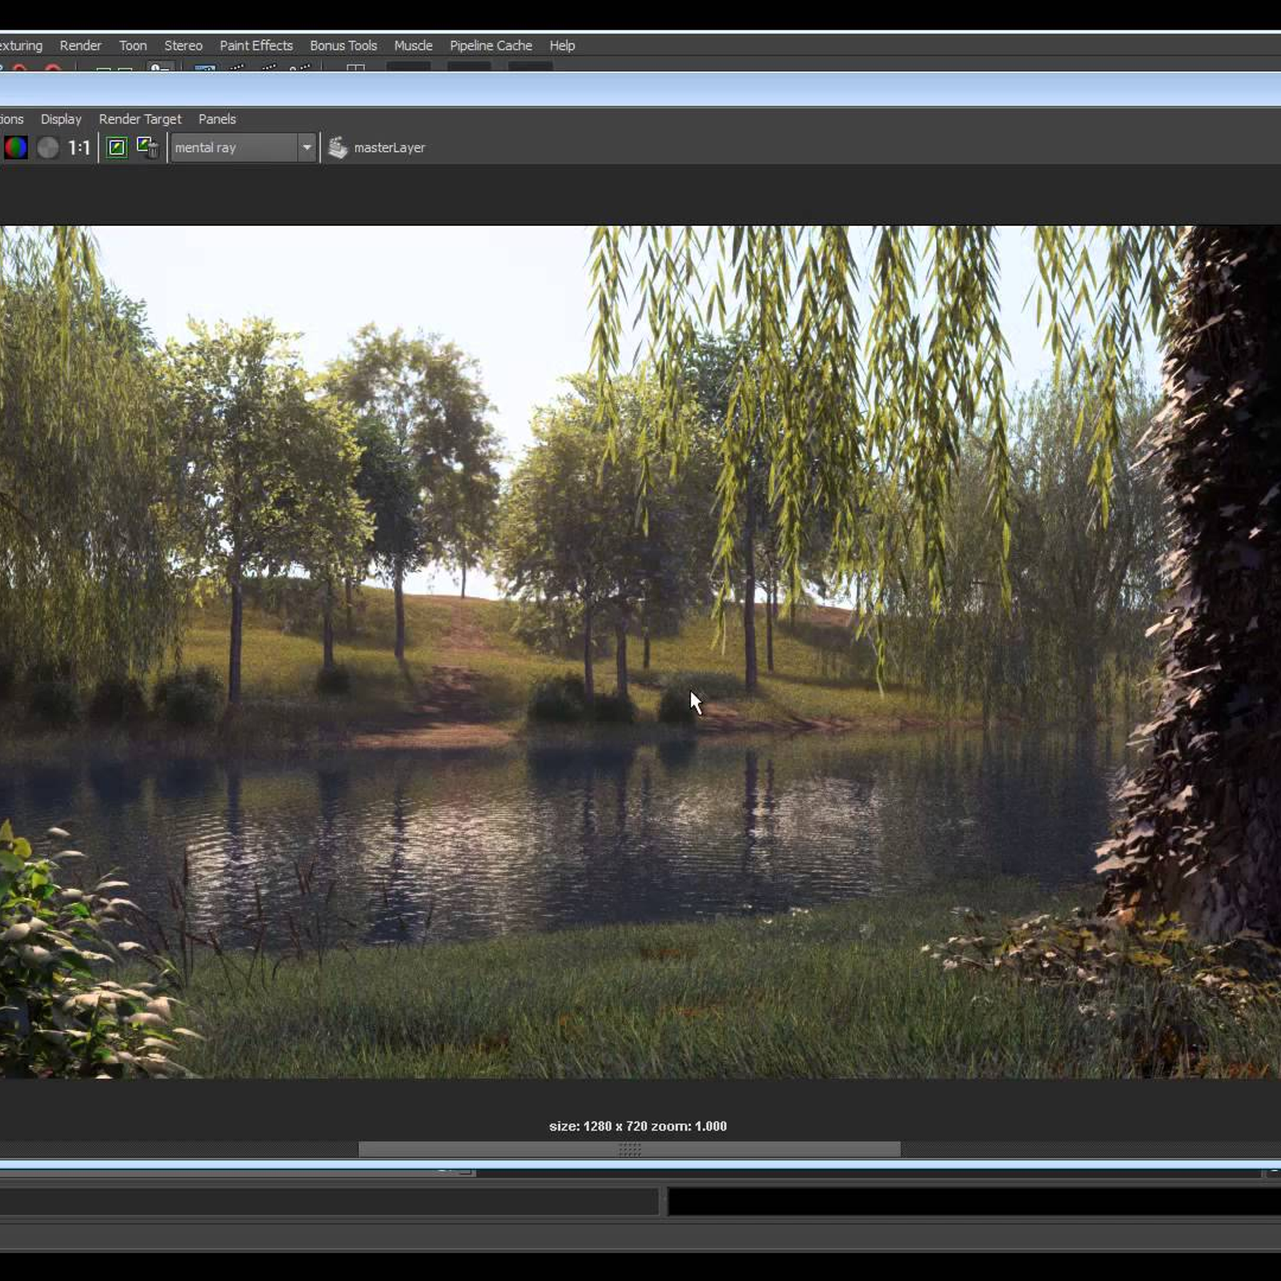Image resolution: width=1281 pixels, height=1281 pixels.
Task: Open the Stereo menu
Action: tap(183, 46)
